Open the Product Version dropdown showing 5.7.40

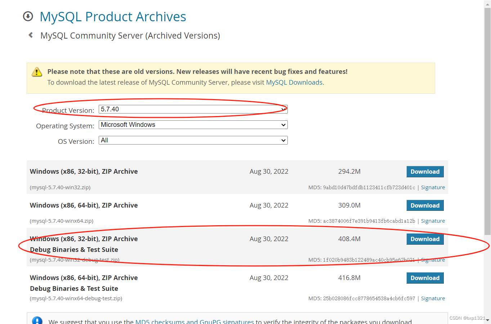[193, 109]
